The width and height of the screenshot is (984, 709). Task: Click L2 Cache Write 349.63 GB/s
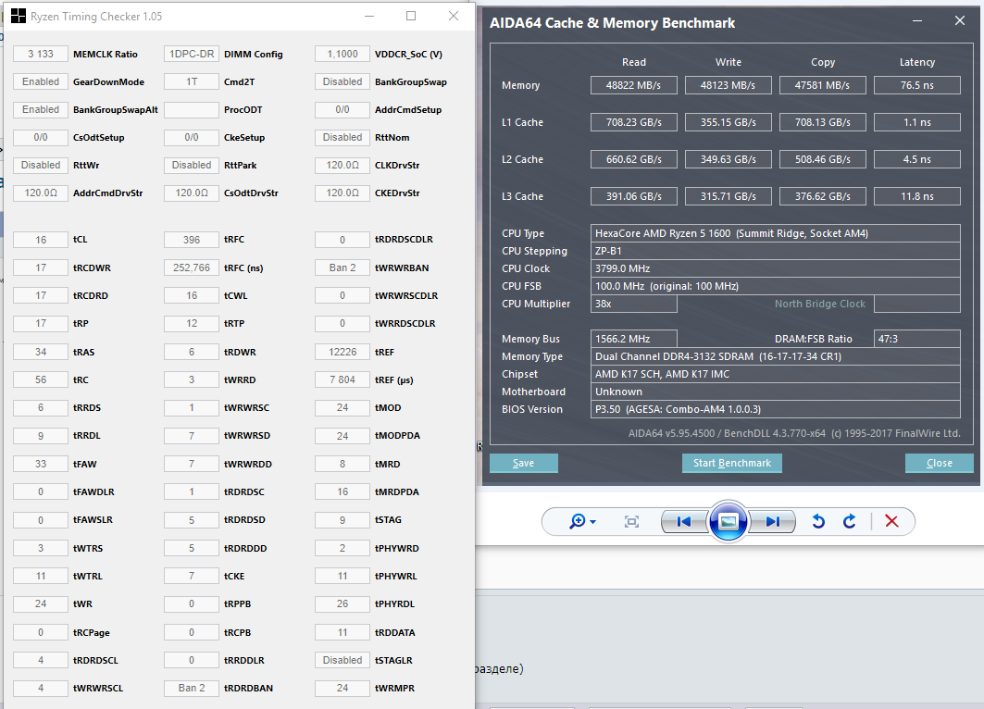[728, 159]
